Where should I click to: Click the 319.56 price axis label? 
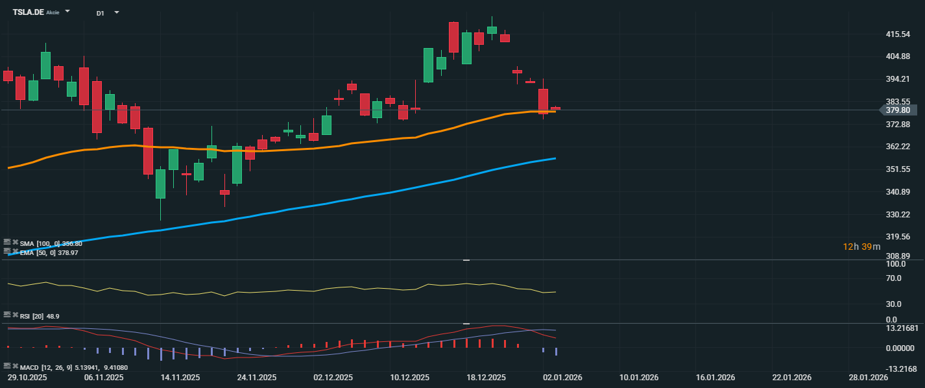click(898, 237)
